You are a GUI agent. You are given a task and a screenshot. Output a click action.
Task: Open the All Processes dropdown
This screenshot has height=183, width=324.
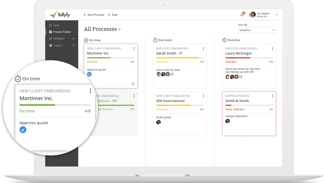click(102, 29)
